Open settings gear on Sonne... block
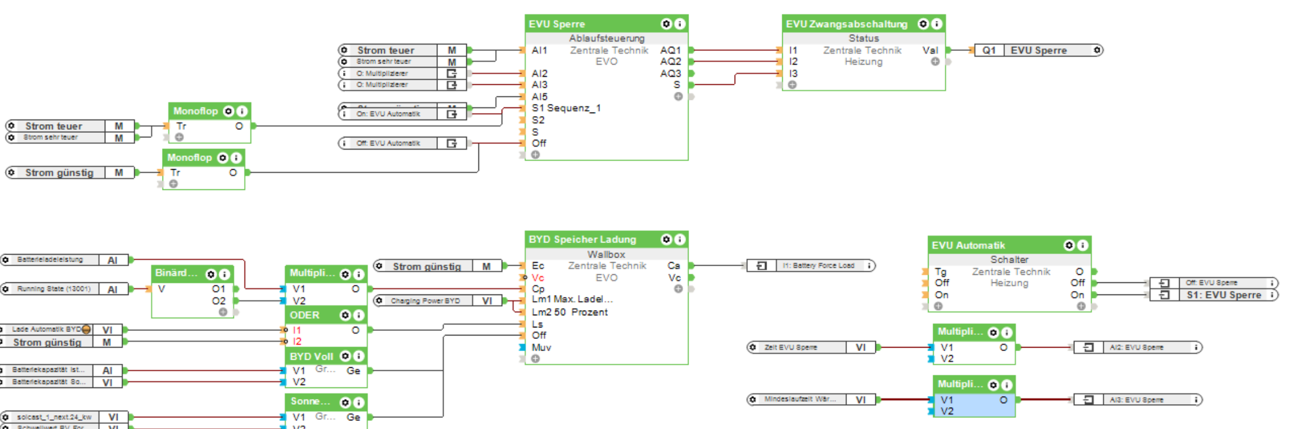 pos(345,402)
